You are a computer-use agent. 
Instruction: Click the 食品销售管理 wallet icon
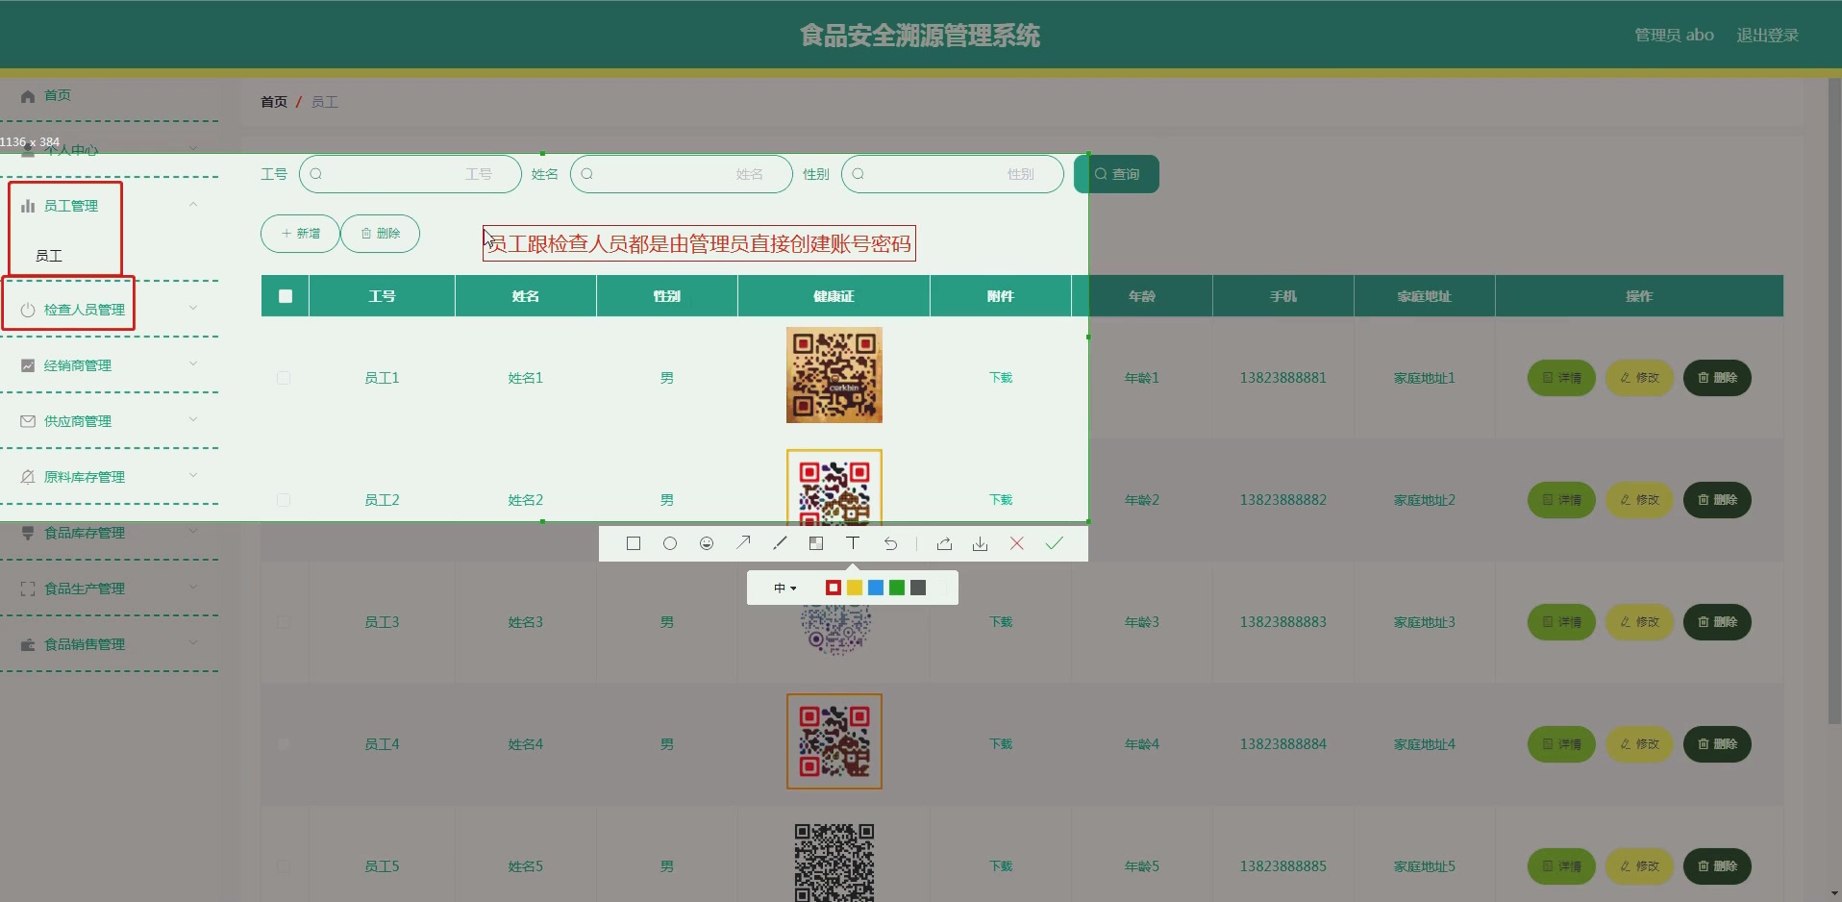[28, 644]
